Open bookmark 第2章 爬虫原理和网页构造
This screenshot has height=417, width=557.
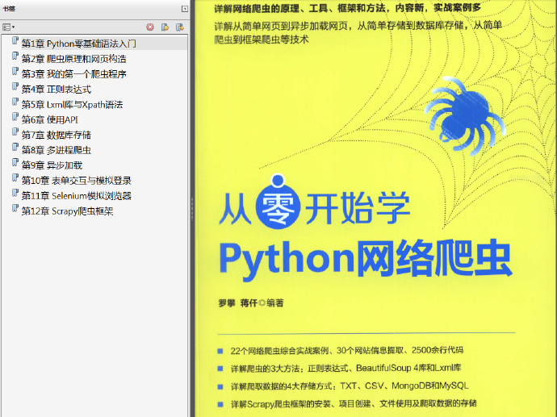[x=74, y=59]
